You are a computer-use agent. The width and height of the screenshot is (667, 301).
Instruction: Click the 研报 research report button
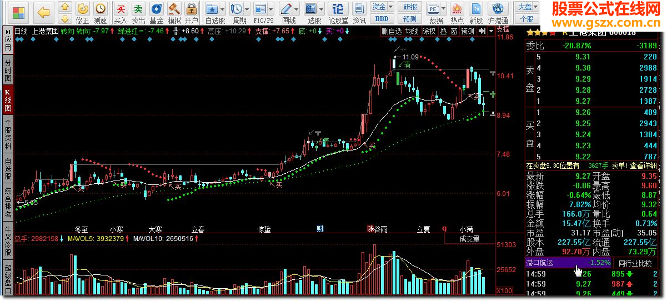pyautogui.click(x=410, y=7)
